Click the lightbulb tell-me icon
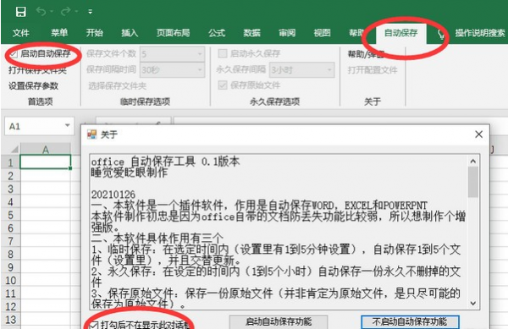The height and width of the screenshot is (329, 508). [440, 33]
